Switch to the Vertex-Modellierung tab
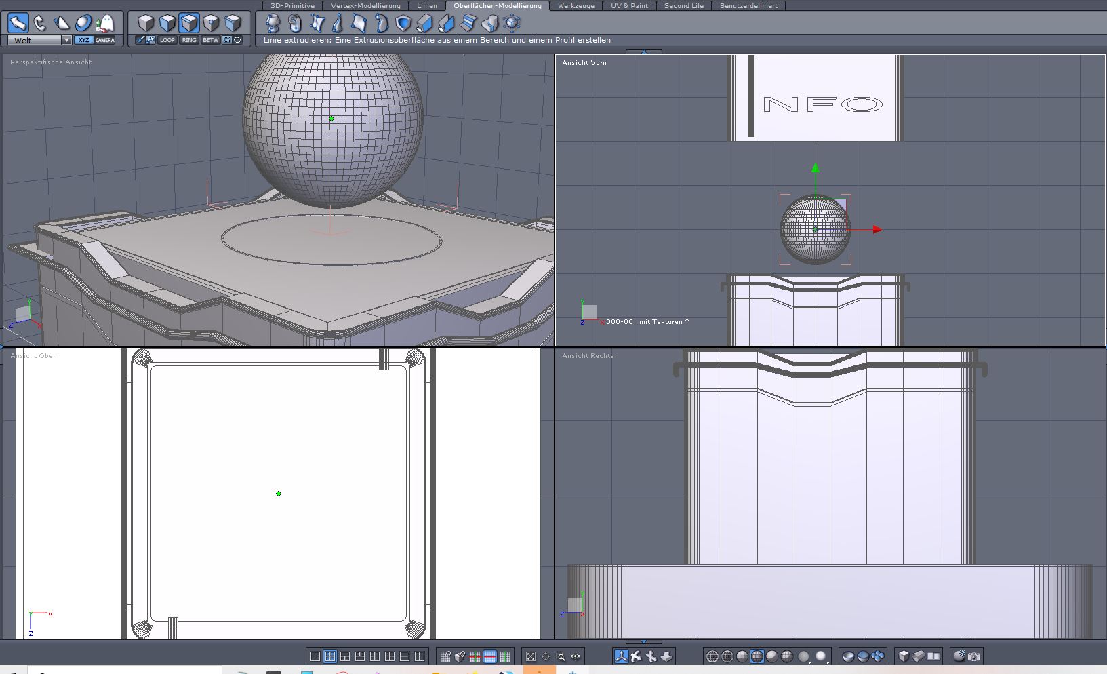 coord(365,5)
